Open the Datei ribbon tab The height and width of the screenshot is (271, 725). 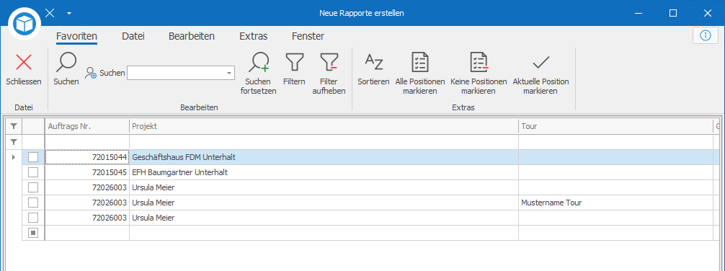coord(133,36)
